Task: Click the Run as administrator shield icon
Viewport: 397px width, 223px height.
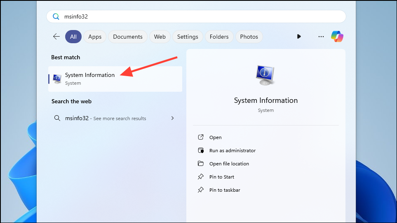Action: [x=201, y=151]
